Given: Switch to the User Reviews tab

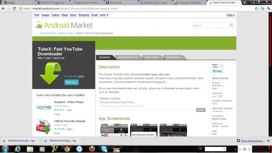Looking at the screenshot, I should coord(127,57).
